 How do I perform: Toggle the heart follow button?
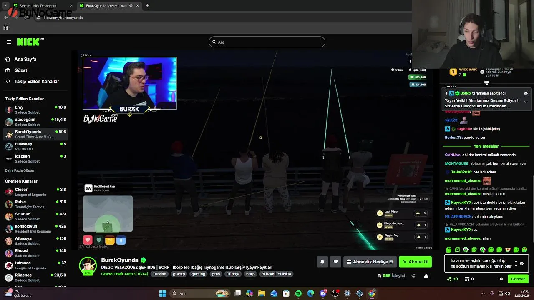[335, 262]
